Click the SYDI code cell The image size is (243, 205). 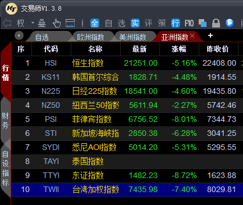coord(51,148)
